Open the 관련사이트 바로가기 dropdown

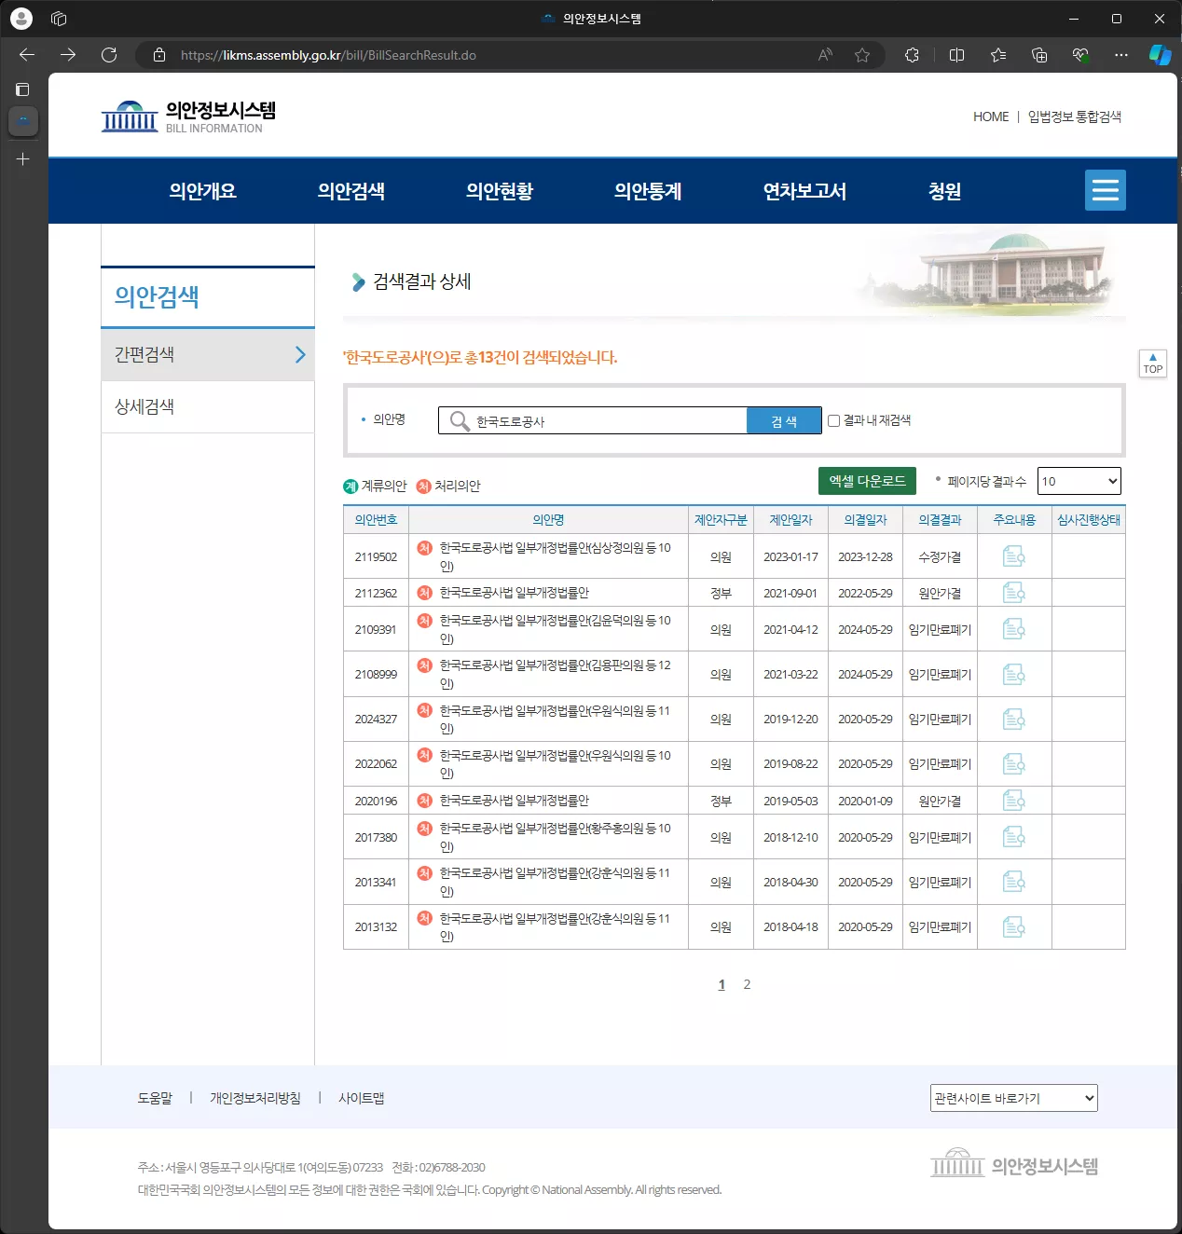tap(1014, 1098)
